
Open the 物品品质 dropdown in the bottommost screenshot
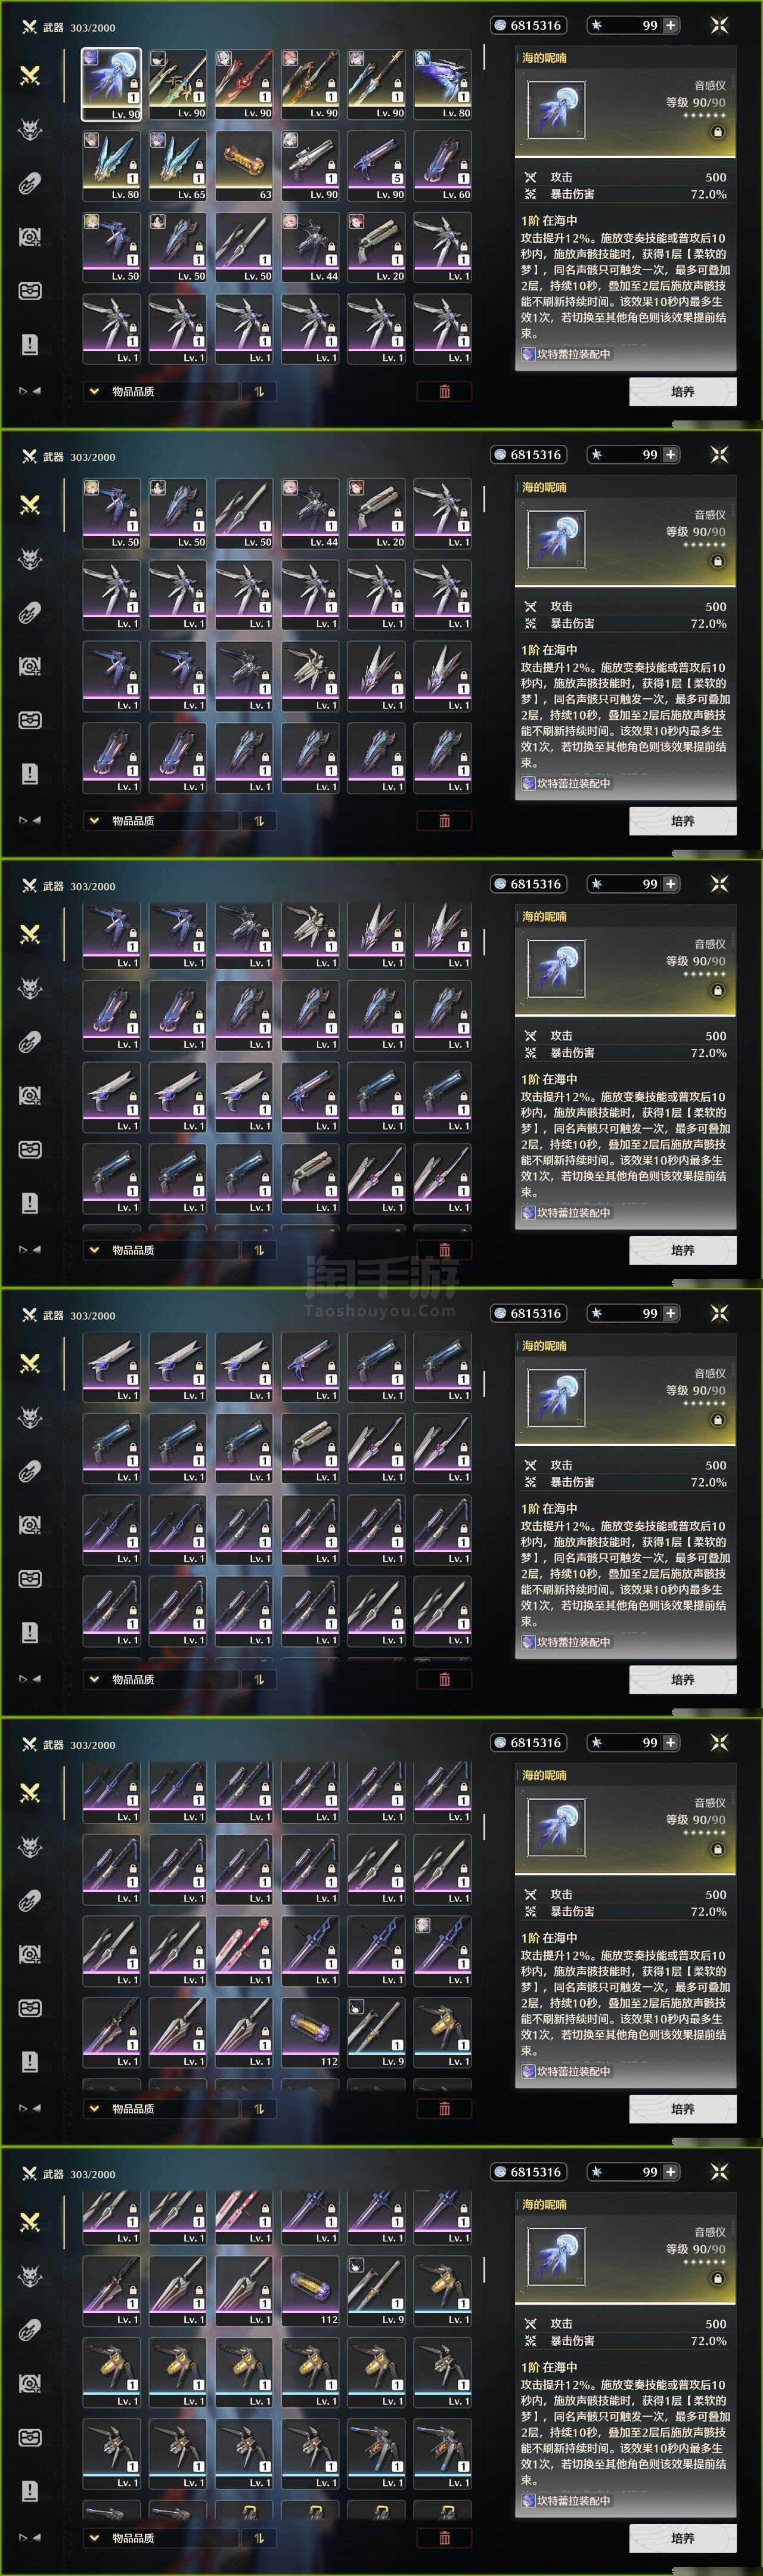161,2537
